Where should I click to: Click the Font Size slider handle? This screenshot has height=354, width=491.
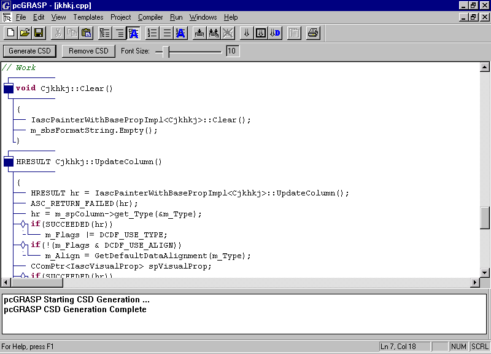pos(166,52)
